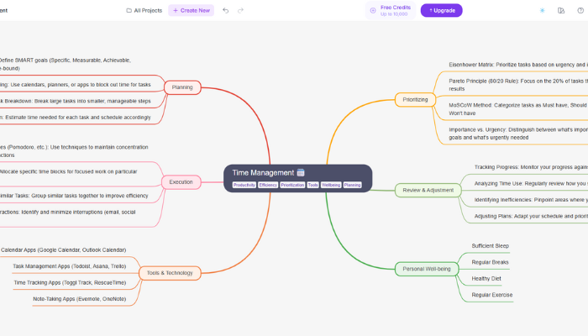The width and height of the screenshot is (588, 336).
Task: Select the Review & Adjustment branch node
Action: 428,190
